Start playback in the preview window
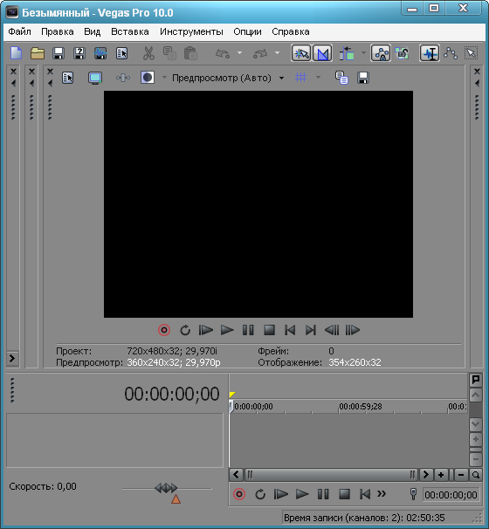 (x=227, y=330)
